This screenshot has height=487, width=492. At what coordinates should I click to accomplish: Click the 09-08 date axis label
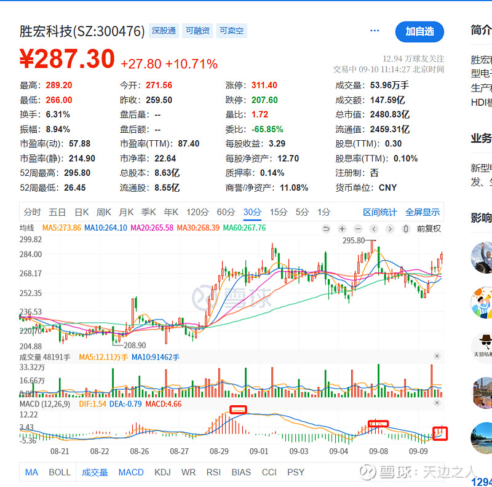(378, 451)
